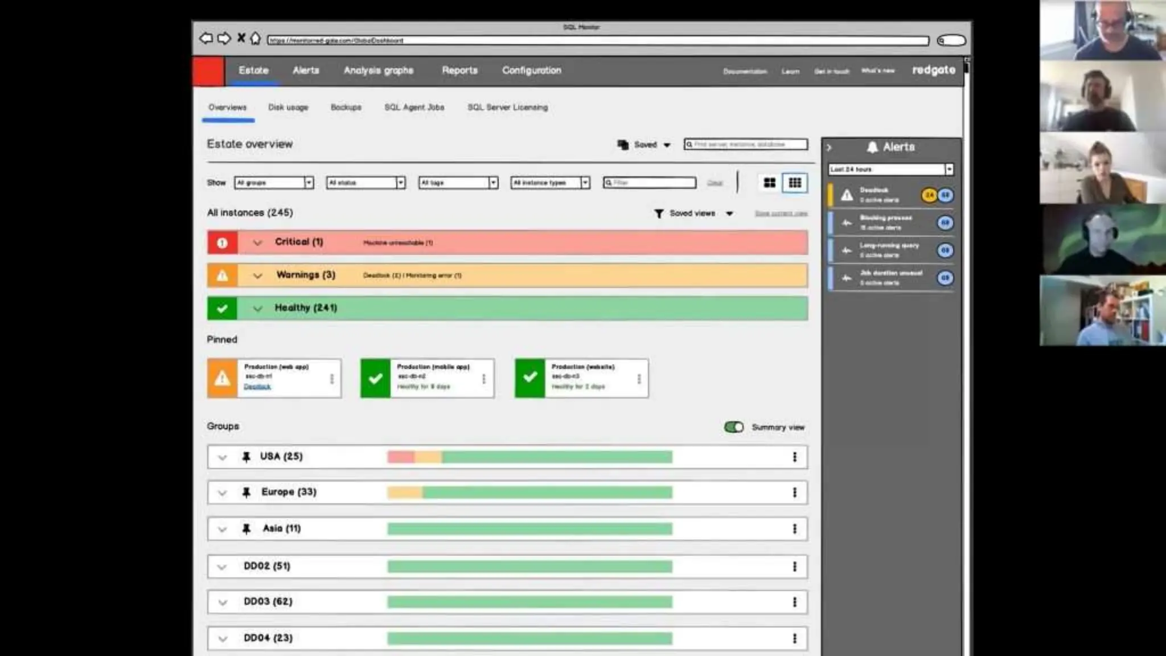Open the Alerts main tab
The height and width of the screenshot is (656, 1166).
306,71
